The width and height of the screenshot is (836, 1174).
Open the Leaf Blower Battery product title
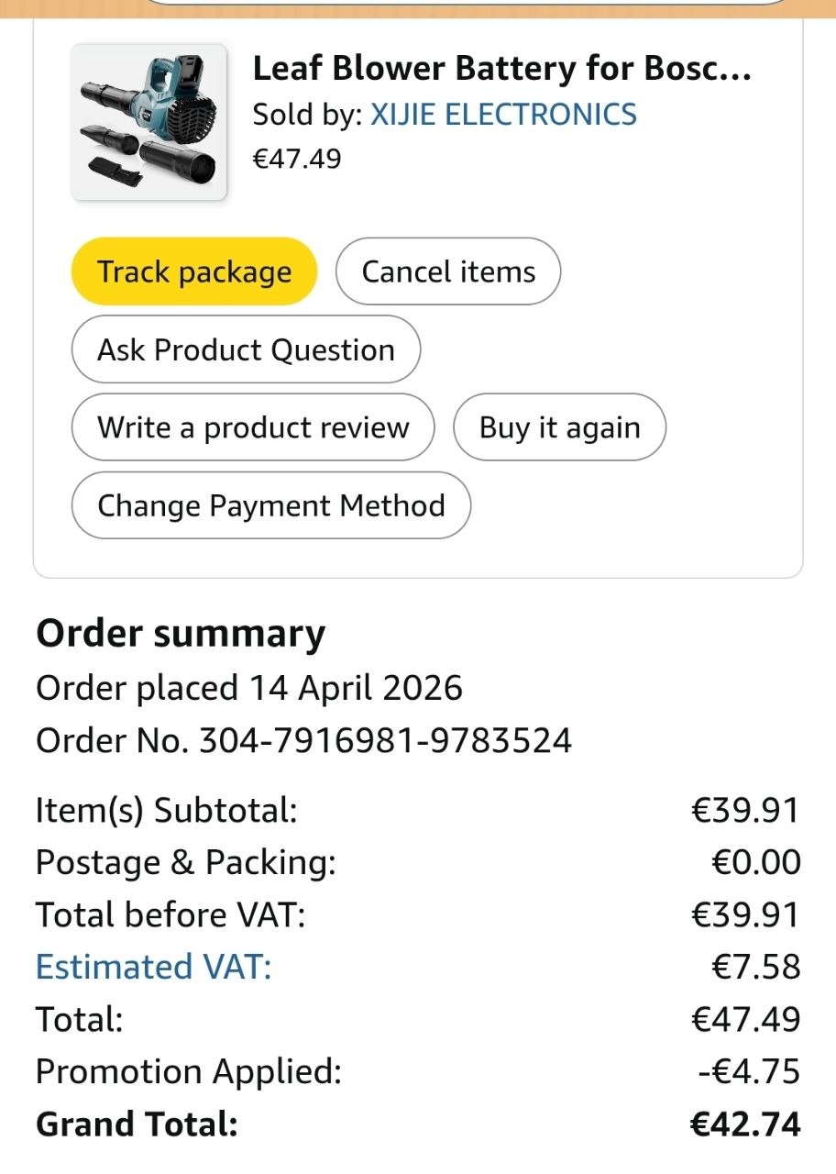[x=501, y=68]
